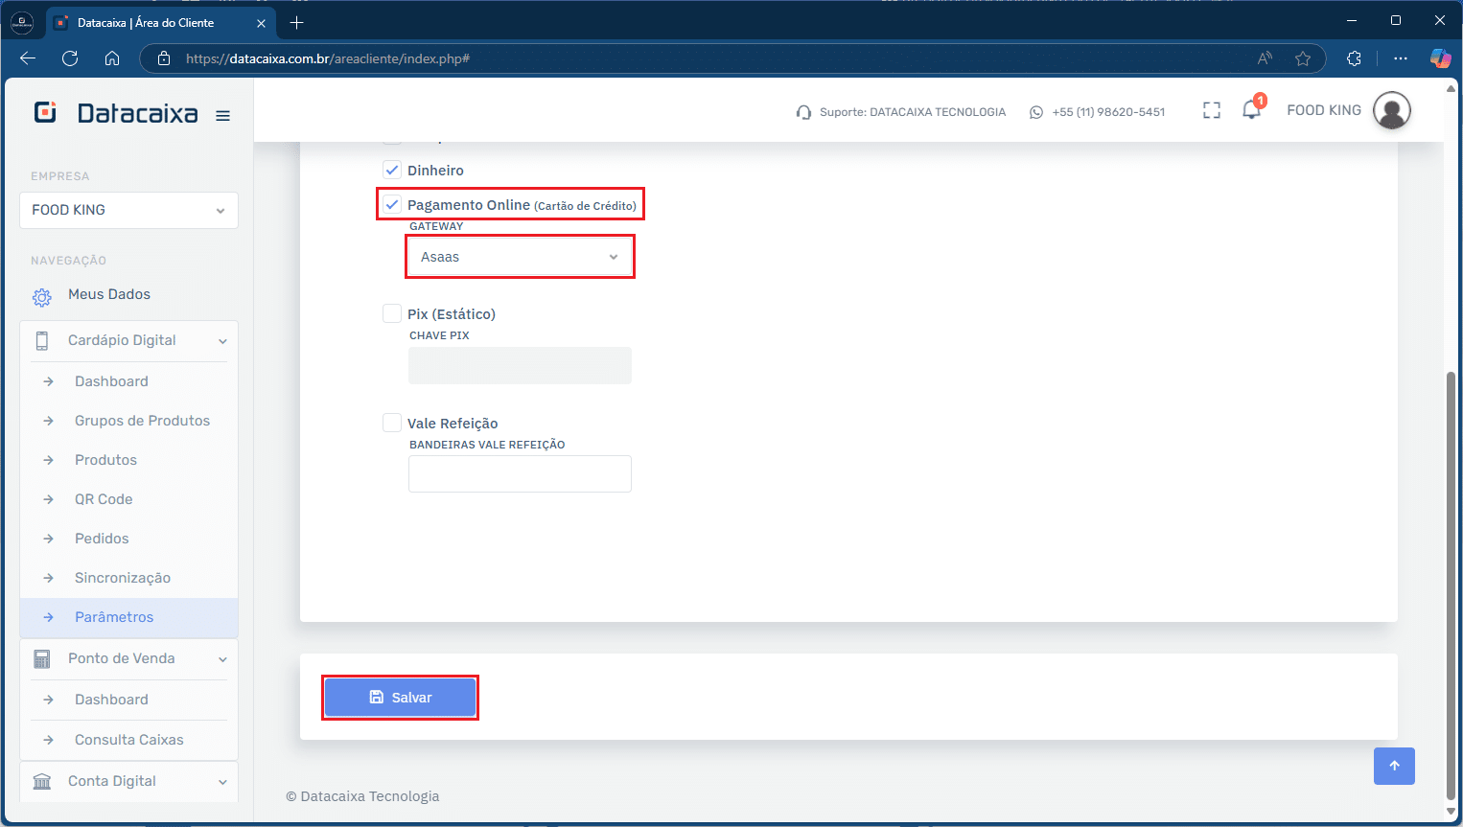
Task: Enable the Pix (Estático) checkbox
Action: coord(392,314)
